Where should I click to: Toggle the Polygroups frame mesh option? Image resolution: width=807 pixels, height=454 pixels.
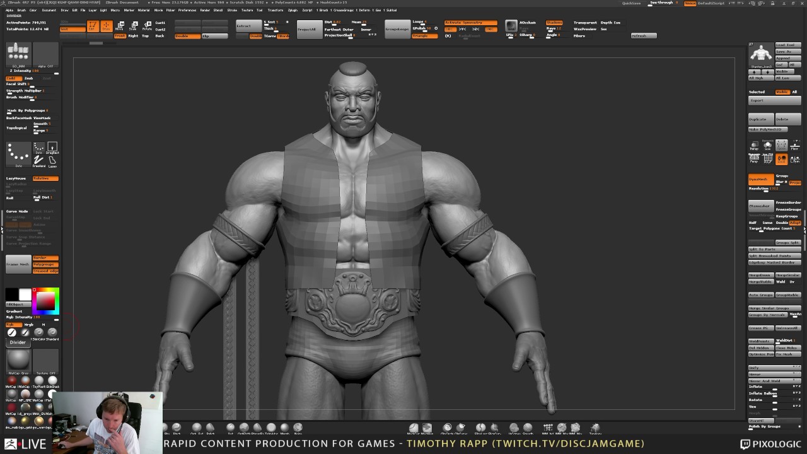coord(45,264)
